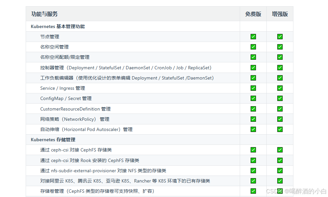Click the nfs-subdir-external-provisioner row text

[x=103, y=171]
